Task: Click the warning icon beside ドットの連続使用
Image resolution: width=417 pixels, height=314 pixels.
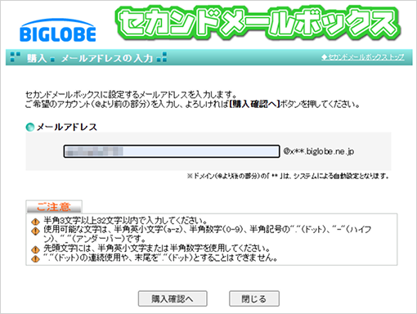Action: [35, 258]
